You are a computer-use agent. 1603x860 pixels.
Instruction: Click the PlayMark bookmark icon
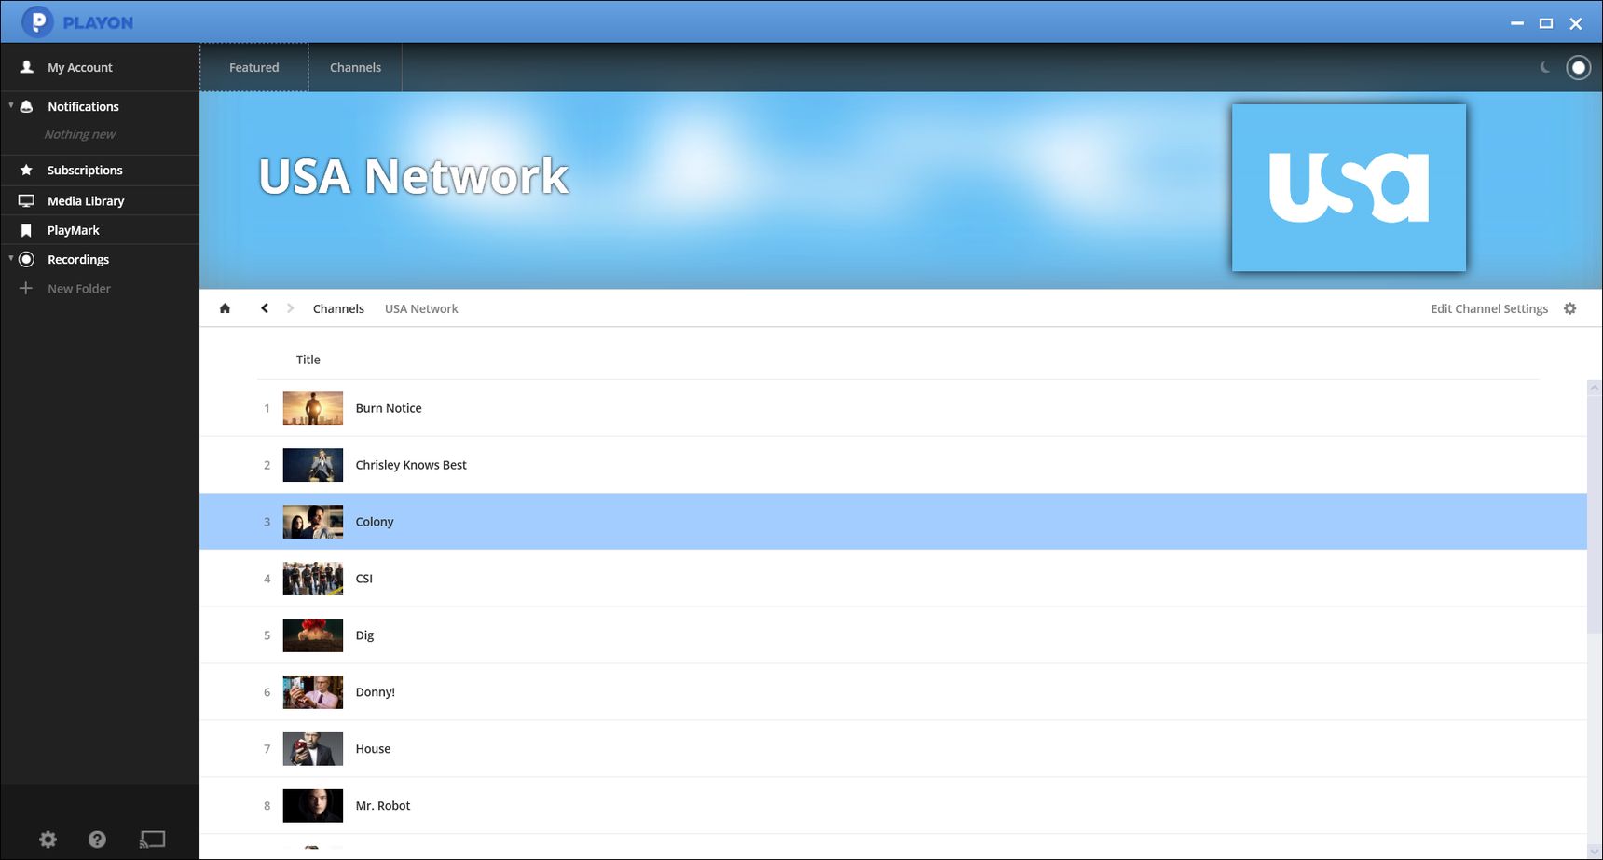26,230
